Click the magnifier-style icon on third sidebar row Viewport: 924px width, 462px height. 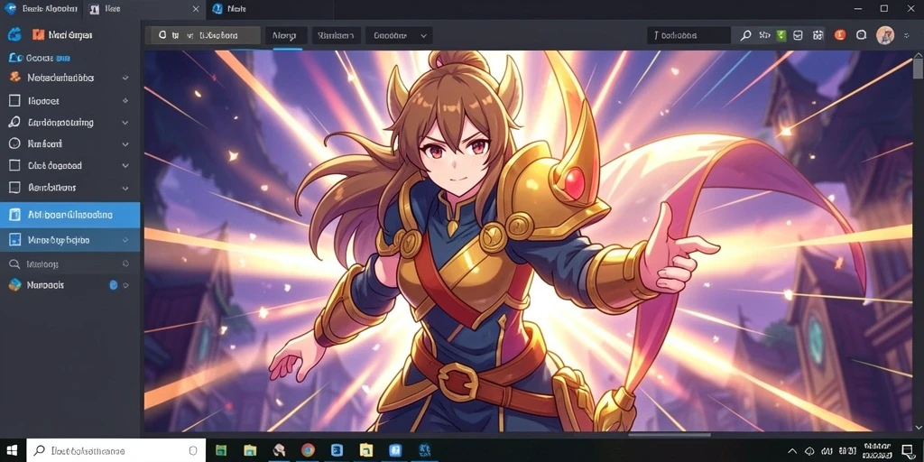click(x=14, y=122)
